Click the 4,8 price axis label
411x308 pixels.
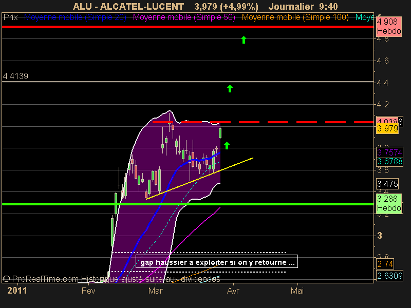383,40
